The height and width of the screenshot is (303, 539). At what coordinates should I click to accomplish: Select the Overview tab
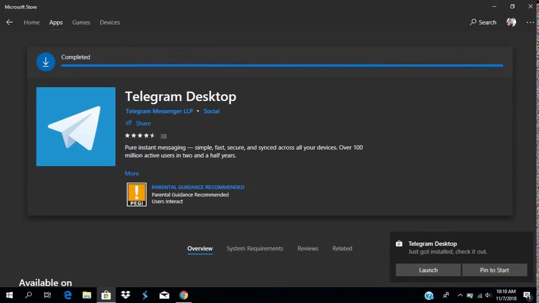[x=200, y=249]
